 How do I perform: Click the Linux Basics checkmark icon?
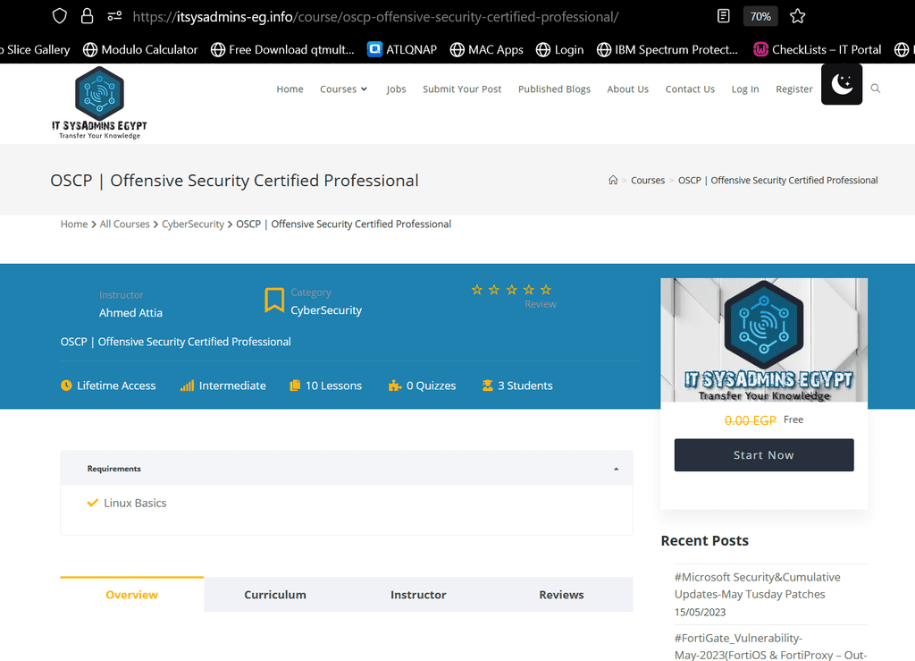point(92,503)
